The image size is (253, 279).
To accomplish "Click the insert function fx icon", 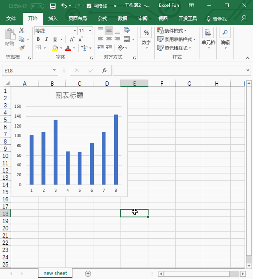I will pyautogui.click(x=104, y=71).
